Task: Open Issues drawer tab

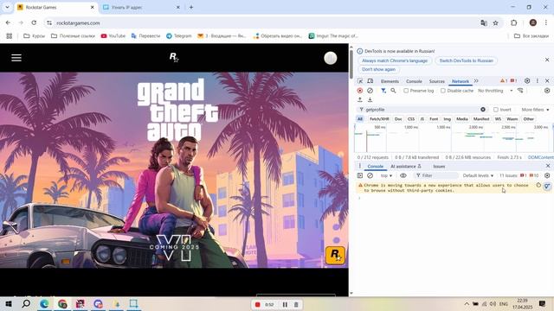Action: click(439, 166)
